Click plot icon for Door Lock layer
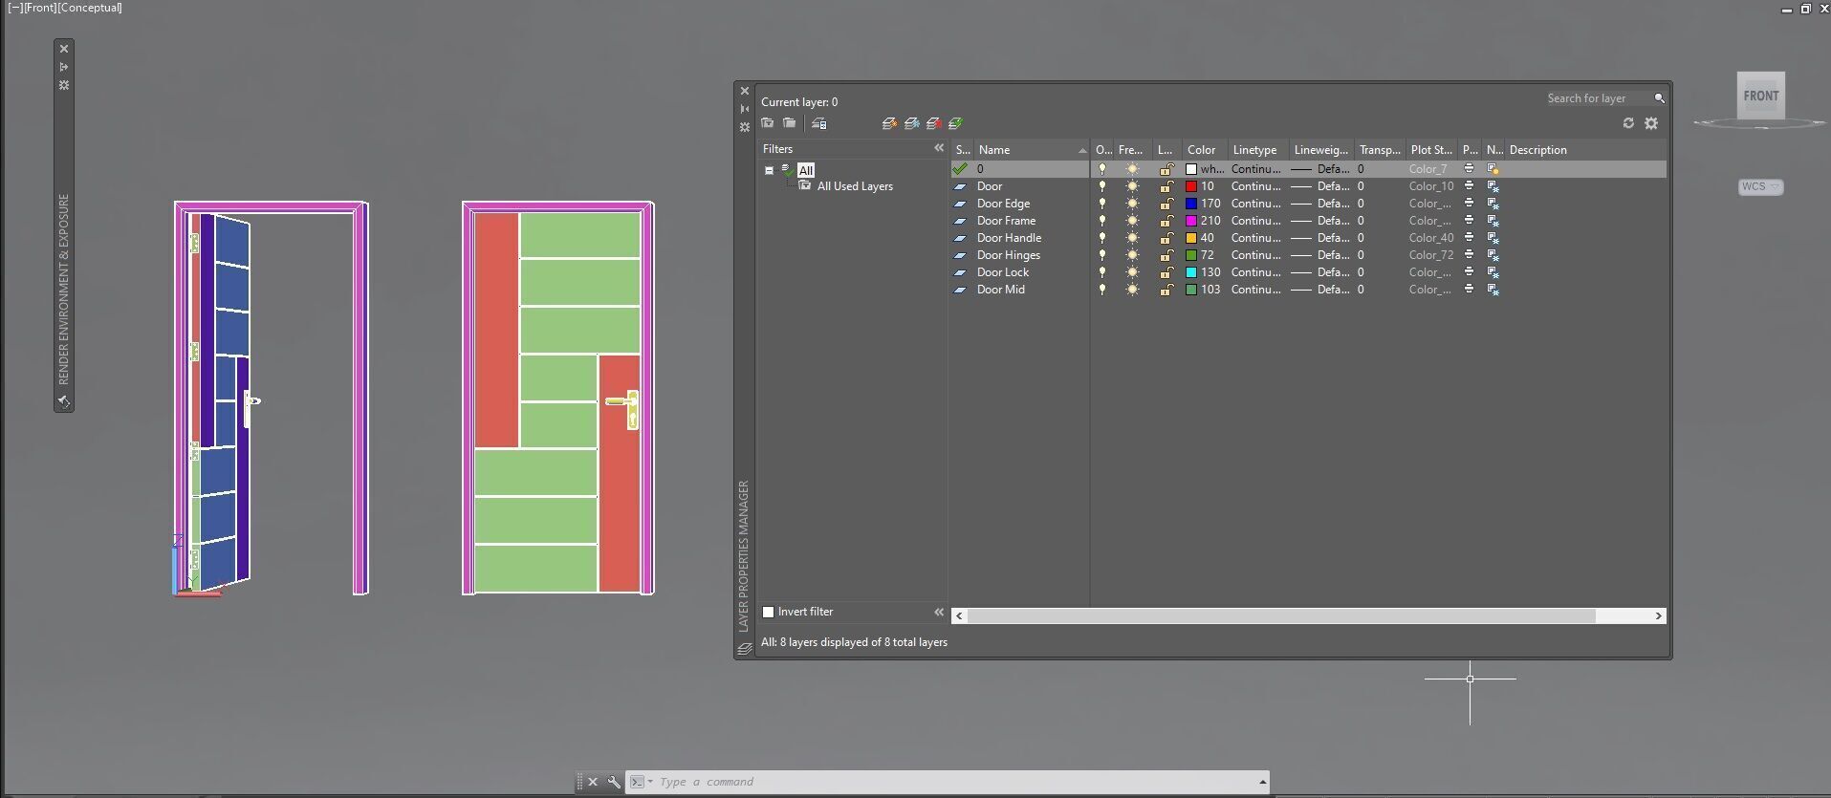Viewport: 1831px width, 798px height. 1469,272
